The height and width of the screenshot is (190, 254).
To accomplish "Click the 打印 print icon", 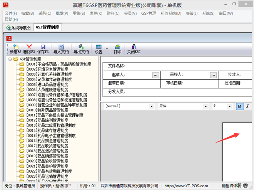I will click(x=117, y=47).
